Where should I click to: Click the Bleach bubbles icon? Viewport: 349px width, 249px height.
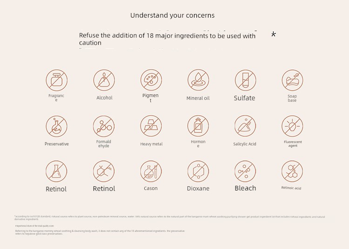(x=245, y=171)
